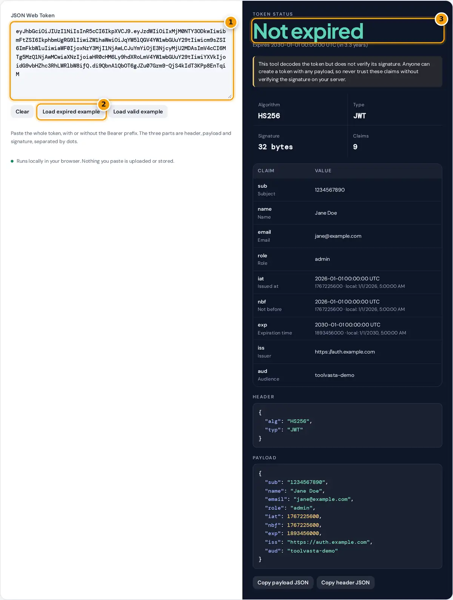Click inside the JSON Web Token textarea
This screenshot has height=600, width=453.
pyautogui.click(x=122, y=61)
